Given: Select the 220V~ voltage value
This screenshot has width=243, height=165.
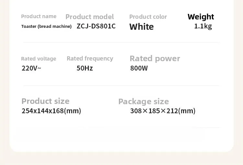Looking at the screenshot, I should click(x=31, y=68).
